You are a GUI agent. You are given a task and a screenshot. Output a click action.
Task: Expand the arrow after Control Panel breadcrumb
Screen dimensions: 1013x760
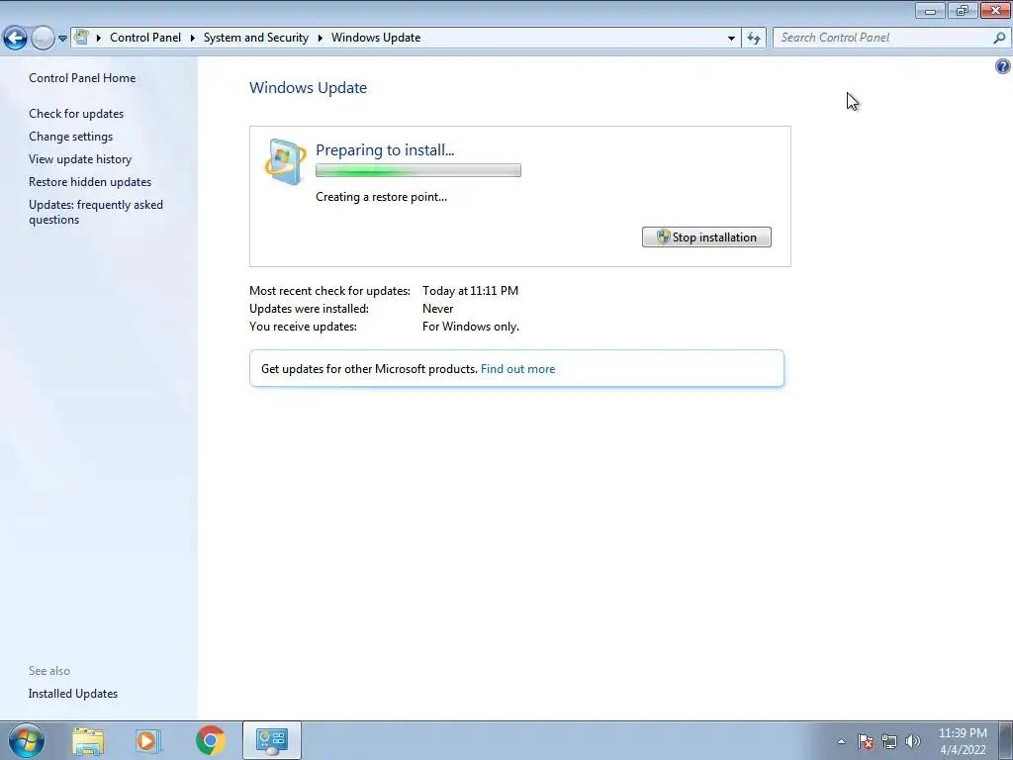coord(192,39)
